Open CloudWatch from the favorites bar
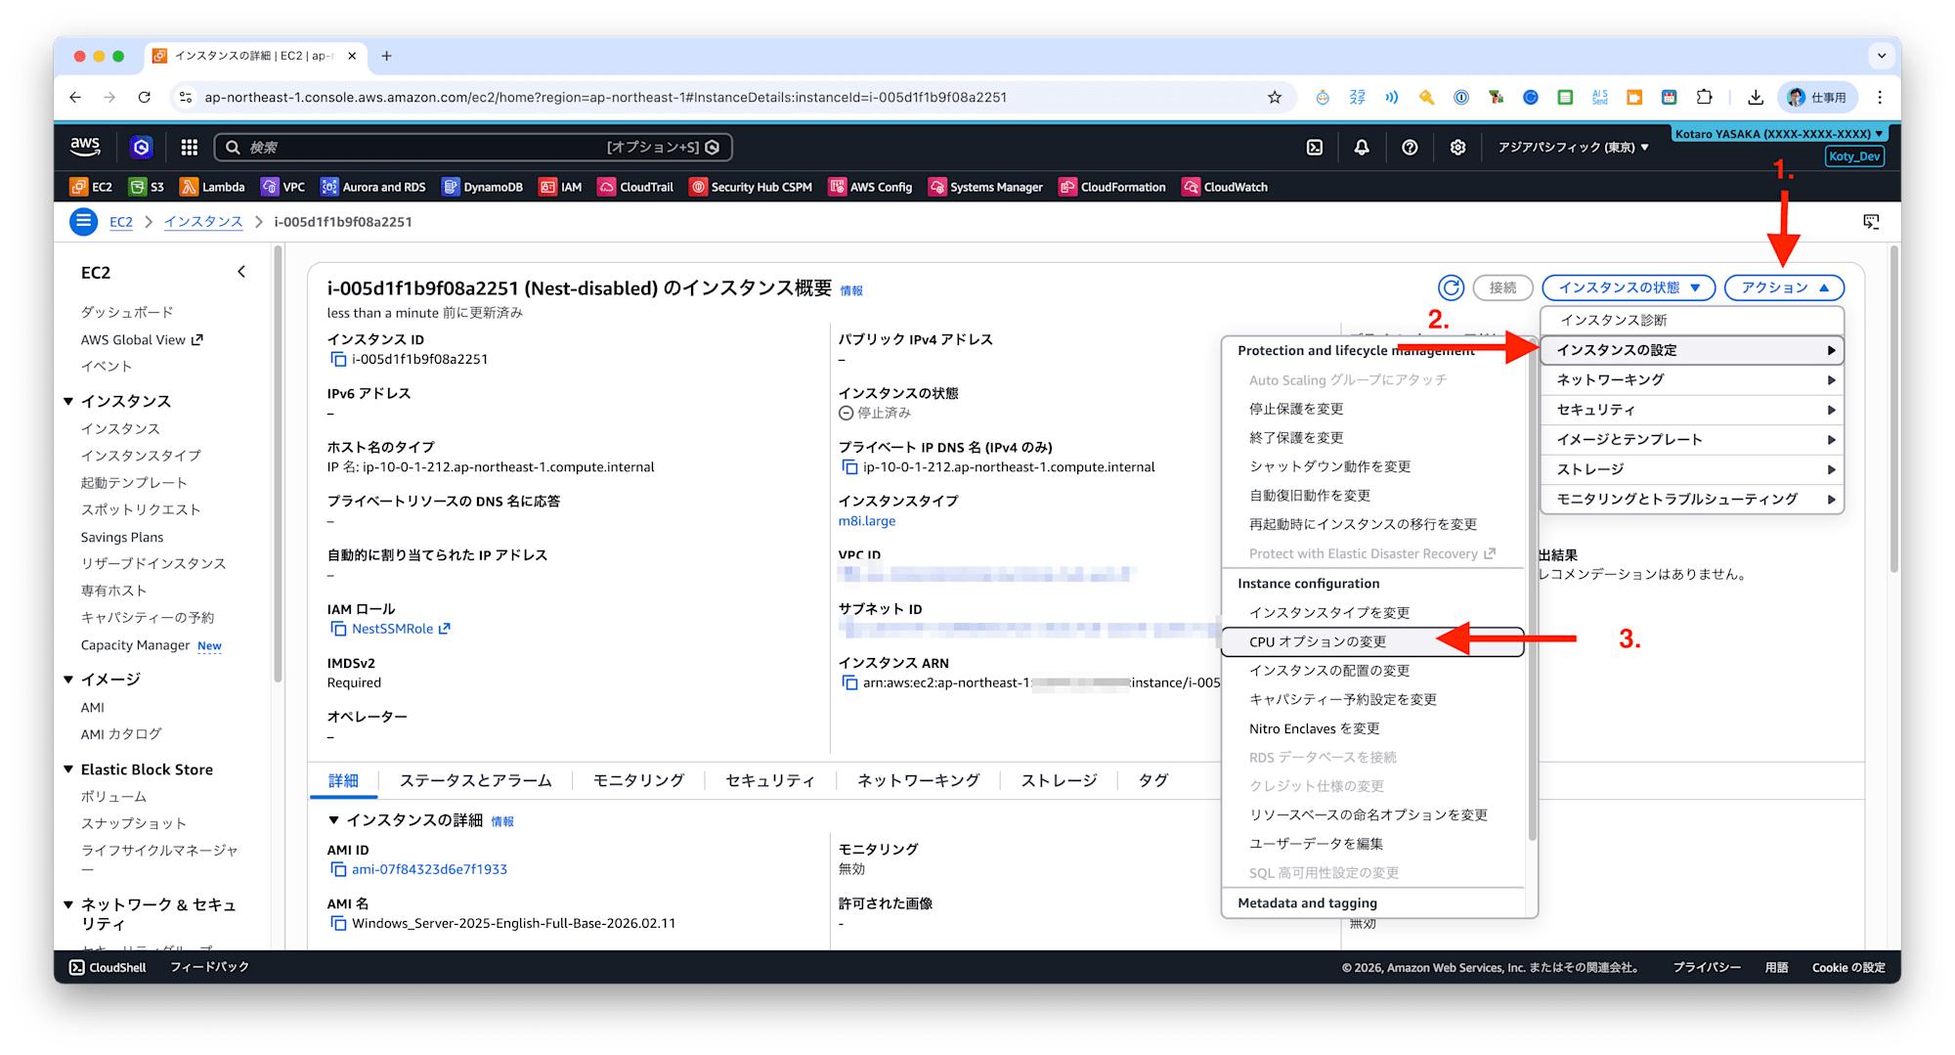The height and width of the screenshot is (1055, 1955). pyautogui.click(x=1225, y=186)
